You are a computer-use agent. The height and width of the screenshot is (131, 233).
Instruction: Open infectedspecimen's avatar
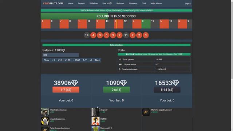tap(45, 121)
